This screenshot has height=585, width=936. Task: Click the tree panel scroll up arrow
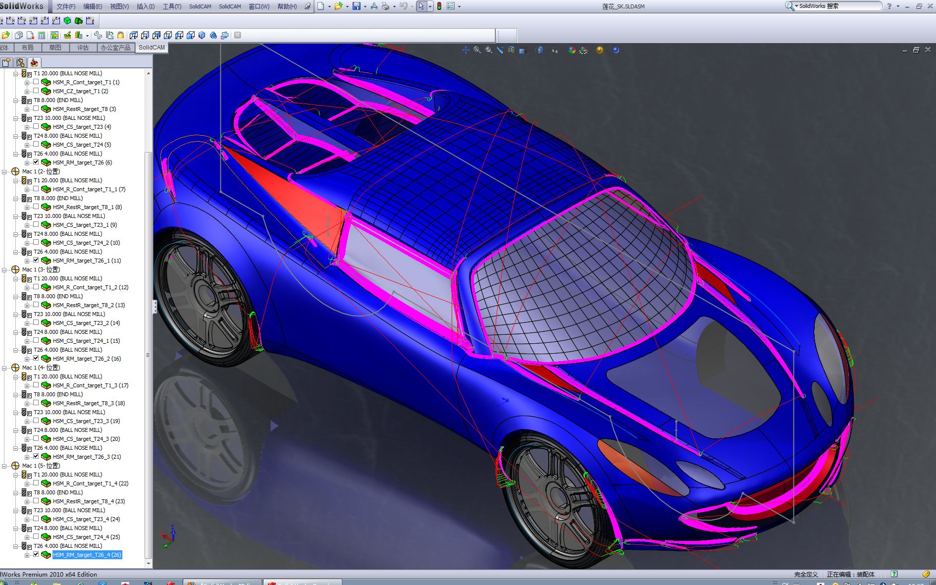(x=148, y=73)
